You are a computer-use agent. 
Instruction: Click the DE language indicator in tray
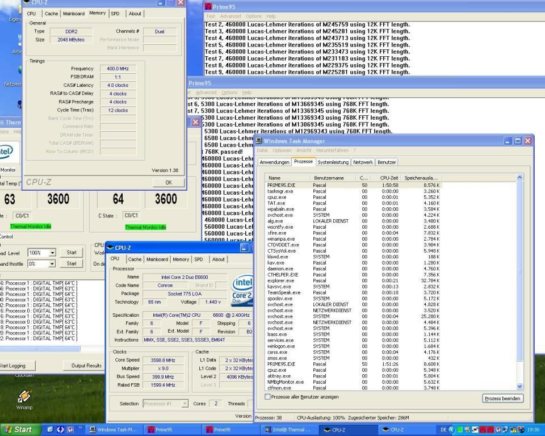click(x=443, y=430)
